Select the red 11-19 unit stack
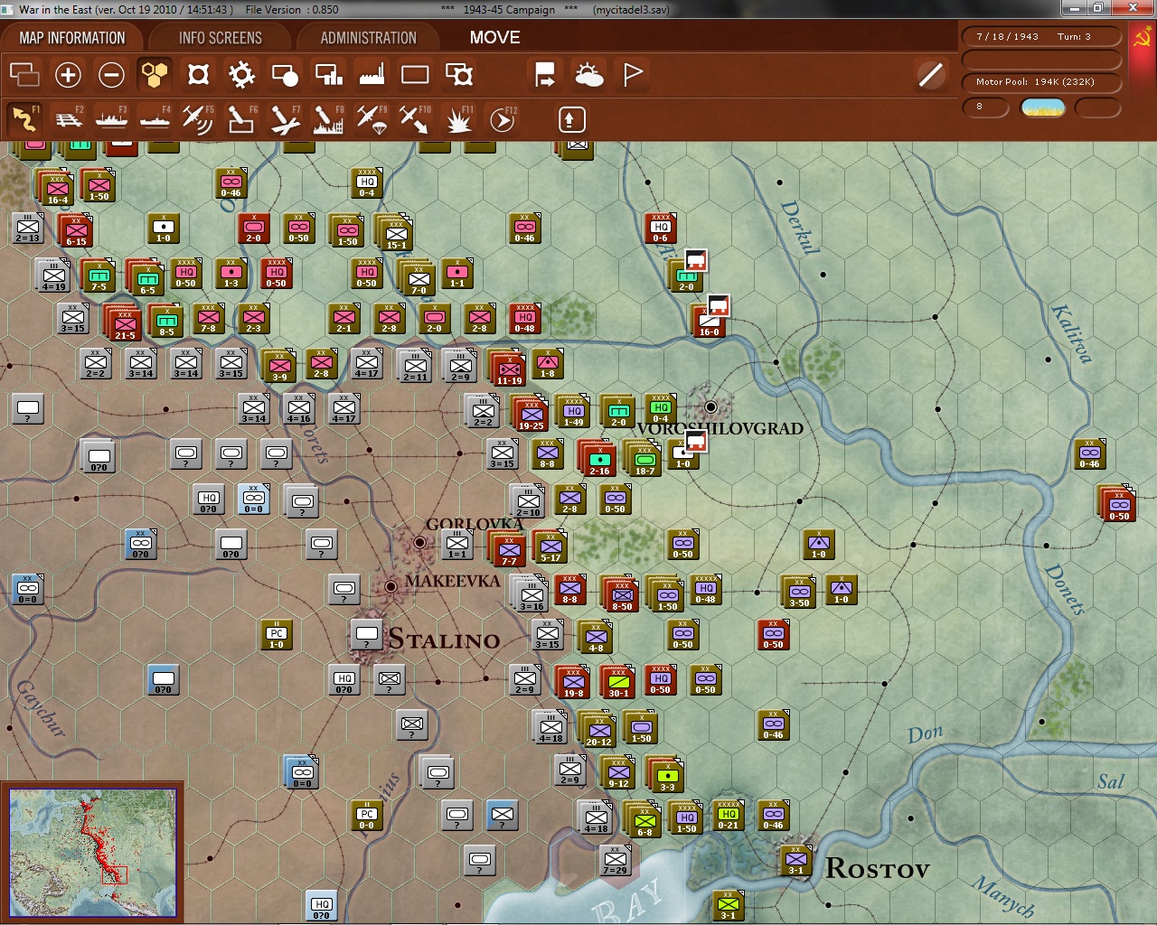This screenshot has width=1157, height=925. click(508, 368)
